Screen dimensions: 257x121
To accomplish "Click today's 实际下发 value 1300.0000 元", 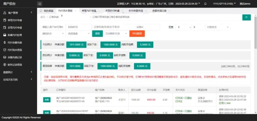I will tap(110, 45).
